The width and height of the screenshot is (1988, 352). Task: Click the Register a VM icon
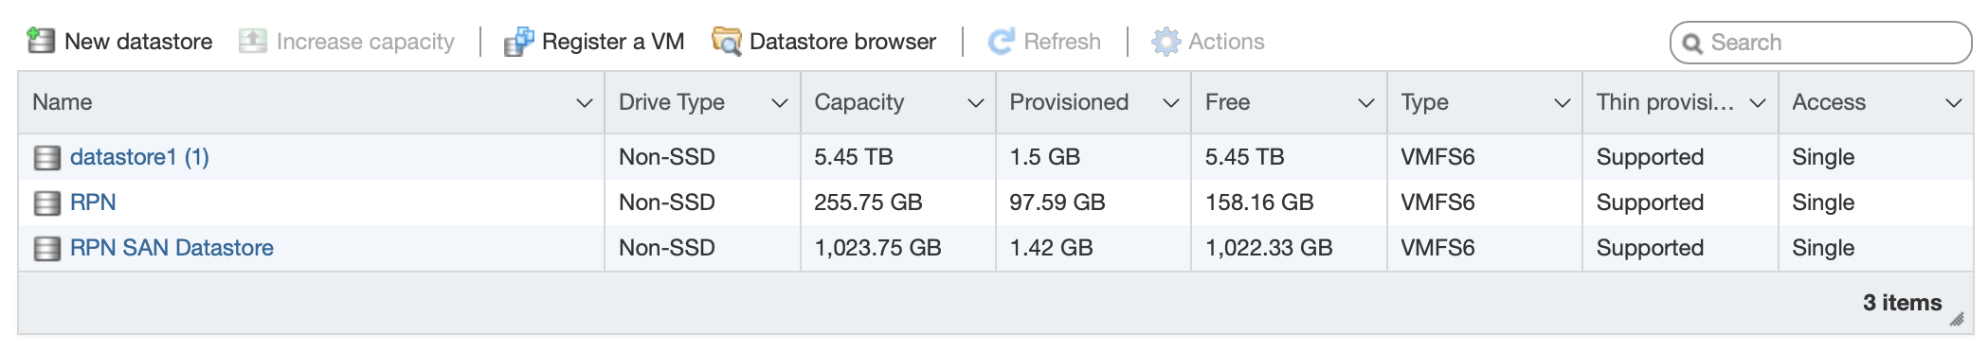click(518, 42)
